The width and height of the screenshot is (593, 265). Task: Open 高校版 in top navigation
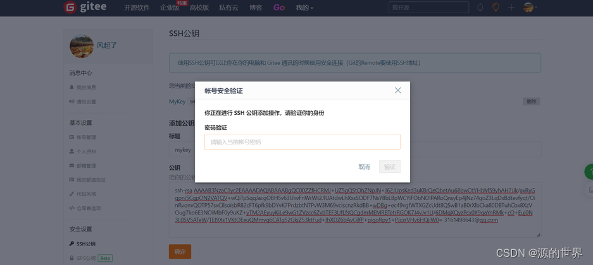point(199,8)
